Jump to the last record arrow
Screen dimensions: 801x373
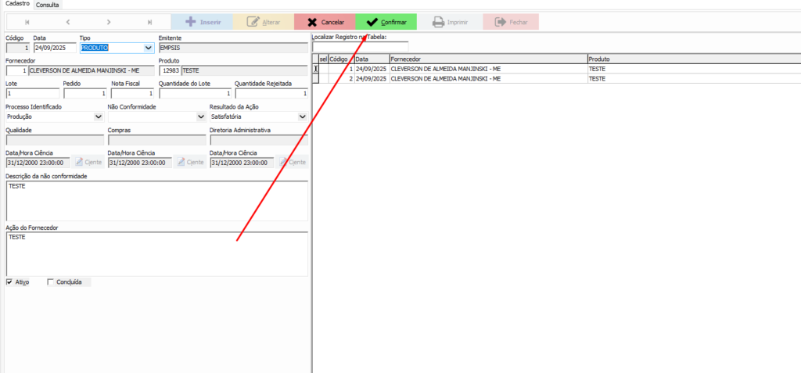click(x=149, y=23)
